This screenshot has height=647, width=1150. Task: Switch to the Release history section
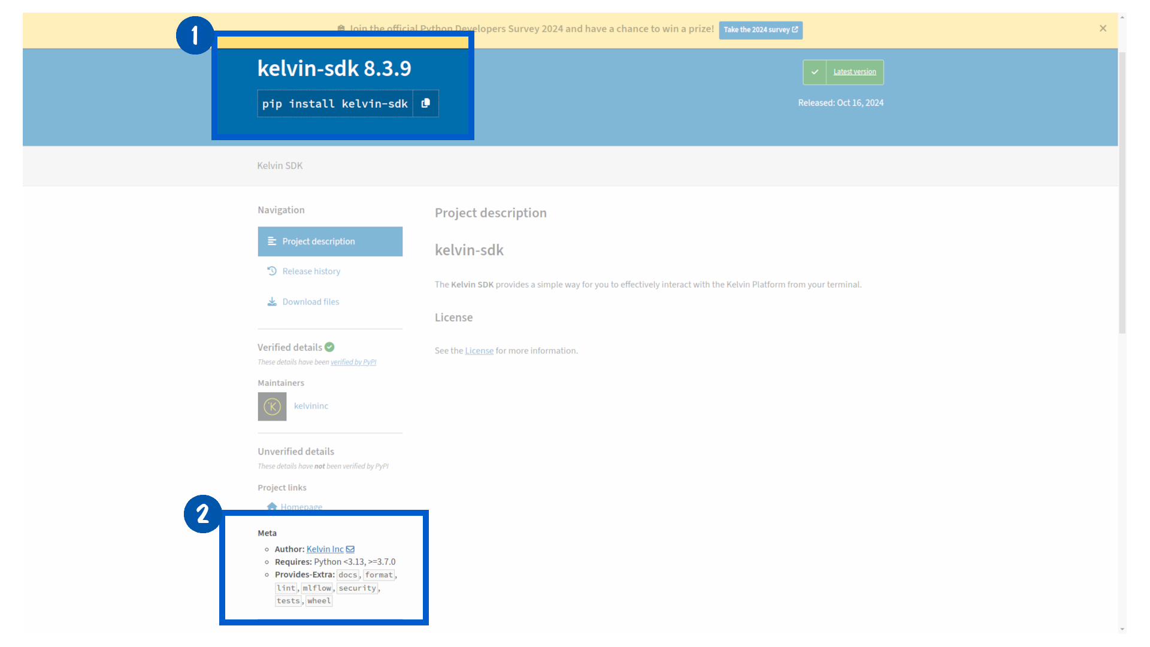click(x=311, y=271)
